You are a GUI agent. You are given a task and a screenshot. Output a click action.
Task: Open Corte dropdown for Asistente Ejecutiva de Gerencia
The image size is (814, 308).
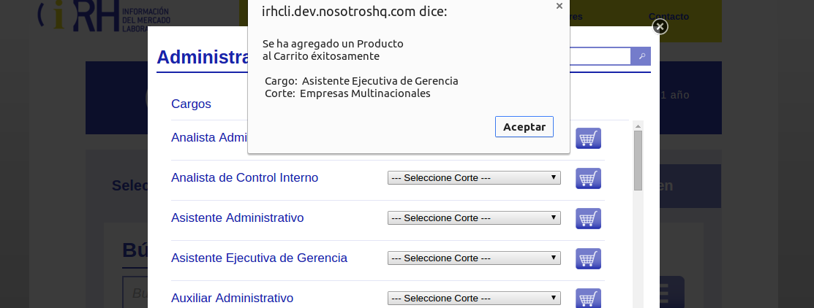(474, 258)
